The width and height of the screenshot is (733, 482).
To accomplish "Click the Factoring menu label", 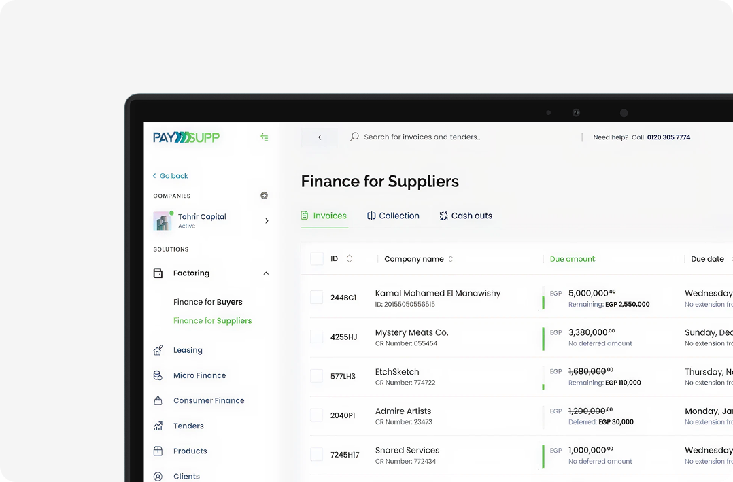I will tap(191, 273).
